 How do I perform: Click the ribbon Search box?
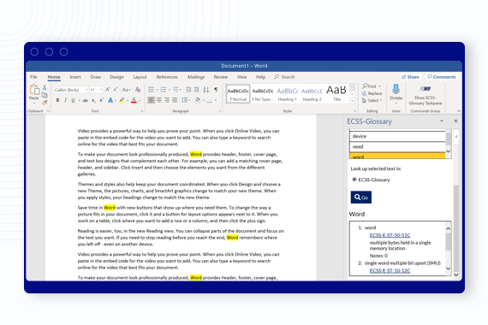coord(284,77)
